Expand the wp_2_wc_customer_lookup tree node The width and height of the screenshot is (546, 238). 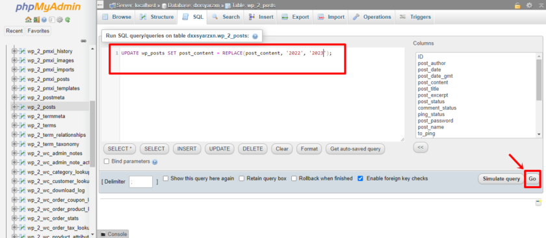click(14, 182)
